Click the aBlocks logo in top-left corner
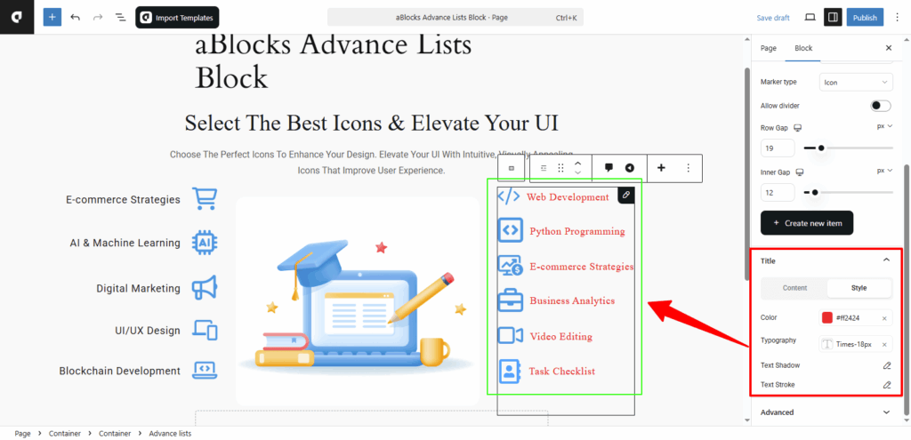Viewport: 911px width, 440px height. click(x=17, y=17)
